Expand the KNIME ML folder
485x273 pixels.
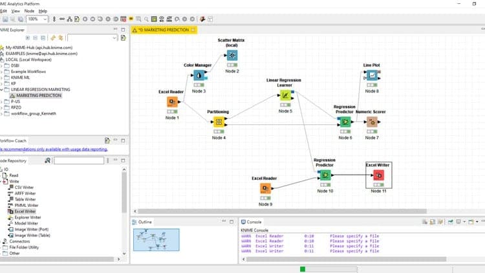[1, 78]
